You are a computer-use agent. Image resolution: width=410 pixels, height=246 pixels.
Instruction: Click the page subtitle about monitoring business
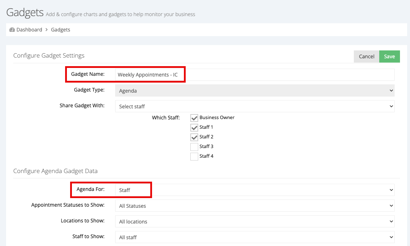pyautogui.click(x=121, y=14)
